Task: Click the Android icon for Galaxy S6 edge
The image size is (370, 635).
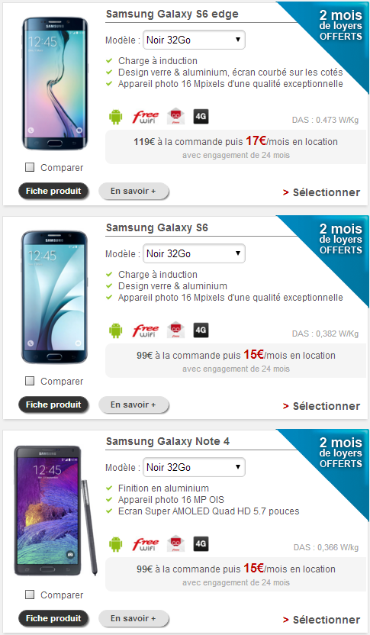Action: click(116, 117)
